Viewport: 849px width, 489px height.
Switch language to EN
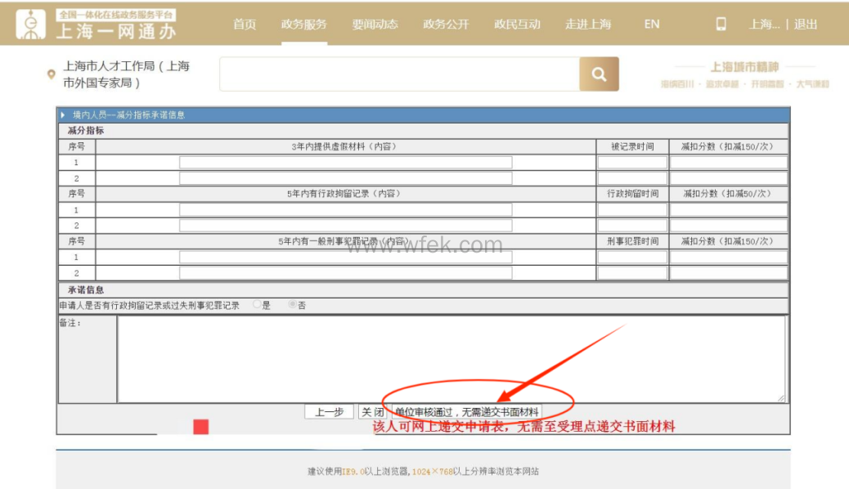coord(651,25)
